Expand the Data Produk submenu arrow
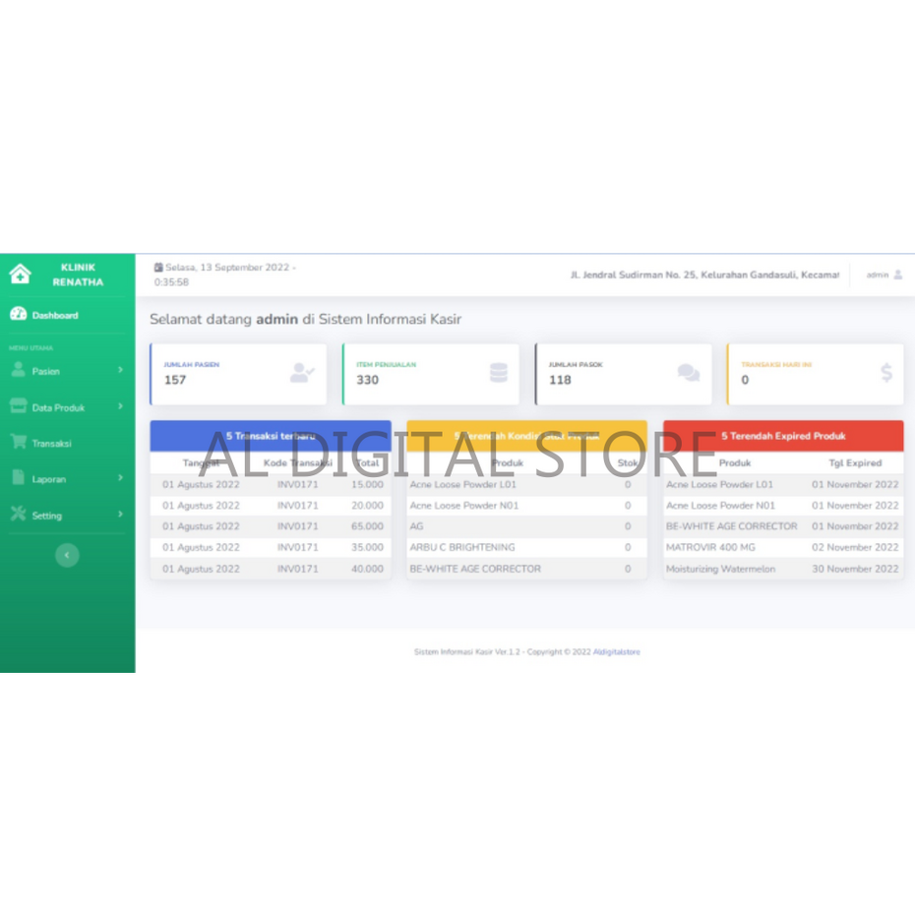Viewport: 915px width, 915px height. coord(120,406)
